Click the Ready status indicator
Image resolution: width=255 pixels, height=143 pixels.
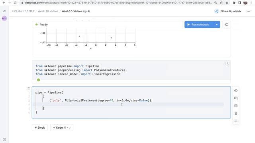coord(41,25)
